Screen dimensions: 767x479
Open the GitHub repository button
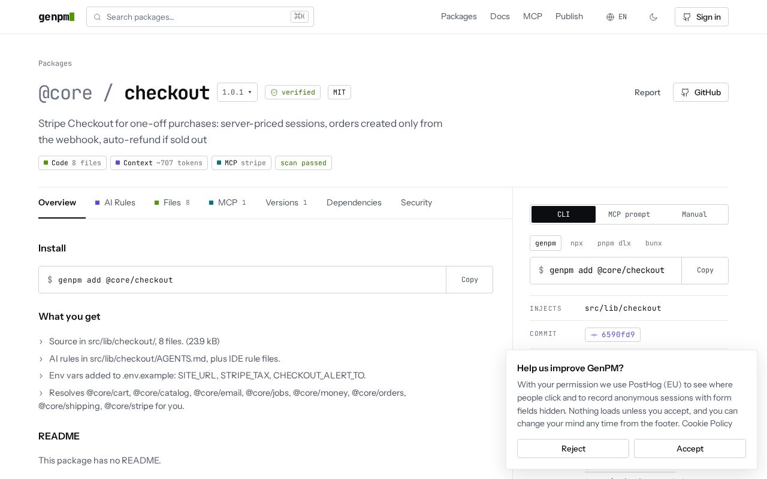pyautogui.click(x=700, y=92)
